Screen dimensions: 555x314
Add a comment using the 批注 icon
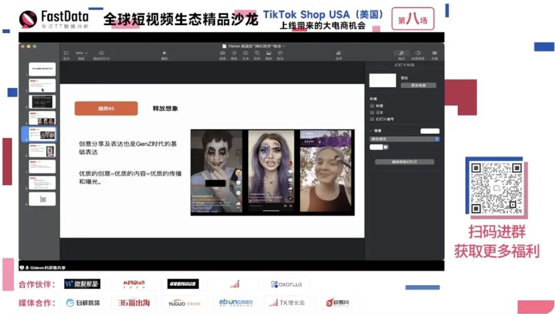280,53
